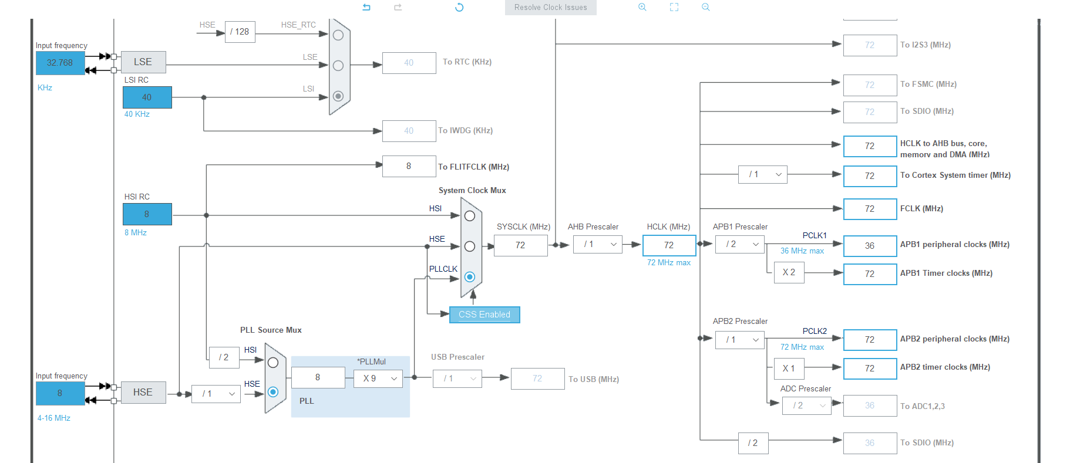Click the HSE oscillator block

tap(143, 392)
